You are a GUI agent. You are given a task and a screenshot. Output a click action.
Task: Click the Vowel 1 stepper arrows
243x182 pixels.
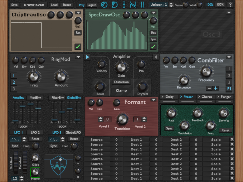coord(101,119)
